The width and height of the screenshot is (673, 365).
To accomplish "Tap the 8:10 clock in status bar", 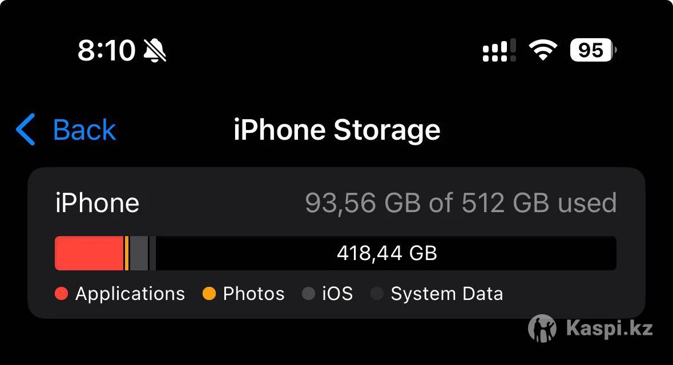I will pos(106,50).
